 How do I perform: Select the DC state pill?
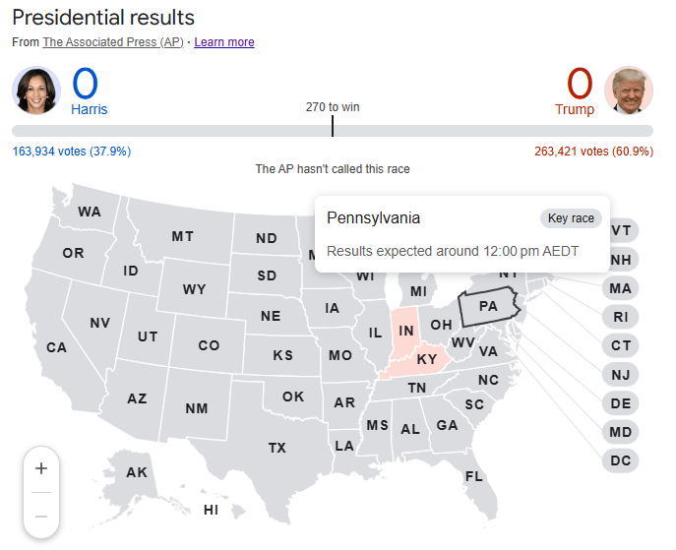pos(620,460)
